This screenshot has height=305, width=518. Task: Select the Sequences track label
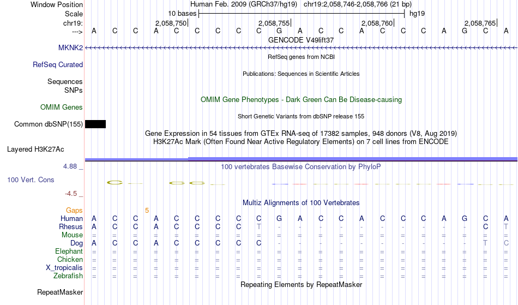tap(65, 82)
